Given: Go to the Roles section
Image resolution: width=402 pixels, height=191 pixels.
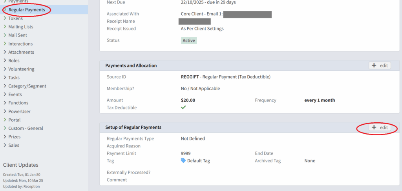Looking at the screenshot, I should (14, 61).
